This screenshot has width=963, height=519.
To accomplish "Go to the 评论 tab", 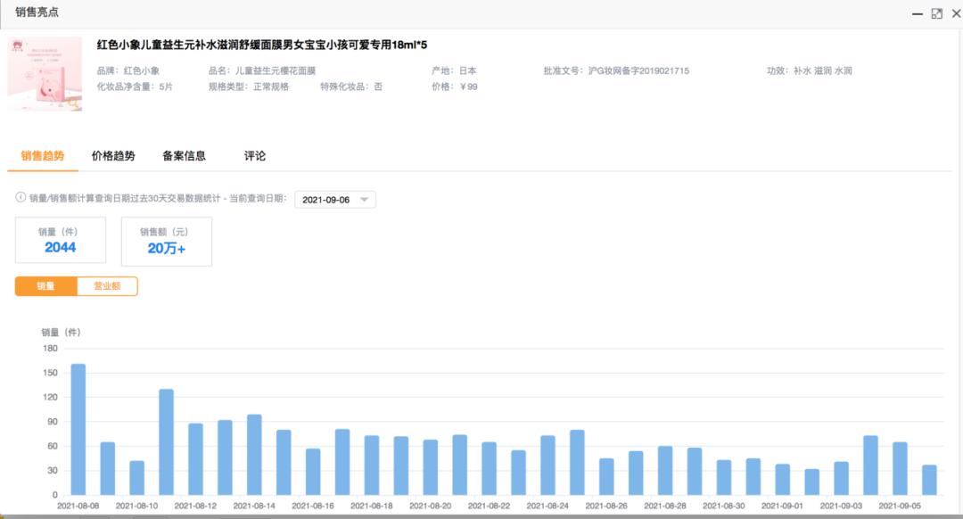I will point(255,156).
